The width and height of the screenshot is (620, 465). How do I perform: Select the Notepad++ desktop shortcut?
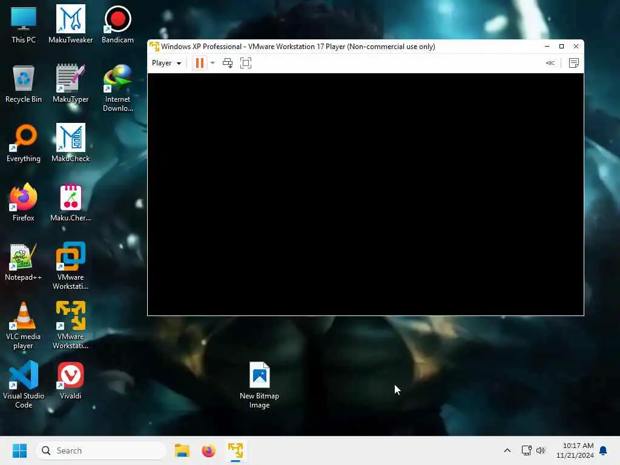24,262
